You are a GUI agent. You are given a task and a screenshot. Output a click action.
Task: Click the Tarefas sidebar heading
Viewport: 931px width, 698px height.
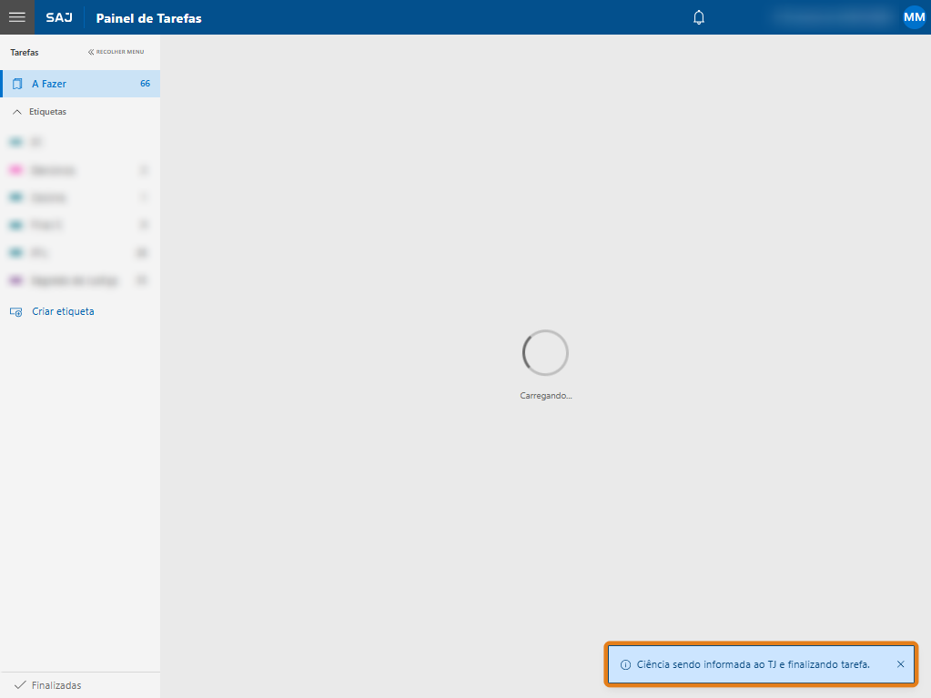tap(25, 53)
